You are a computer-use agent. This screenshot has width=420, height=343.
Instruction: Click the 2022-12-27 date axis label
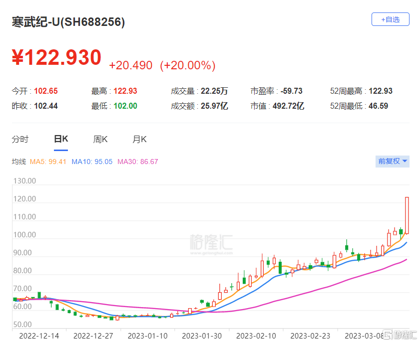tap(93, 336)
